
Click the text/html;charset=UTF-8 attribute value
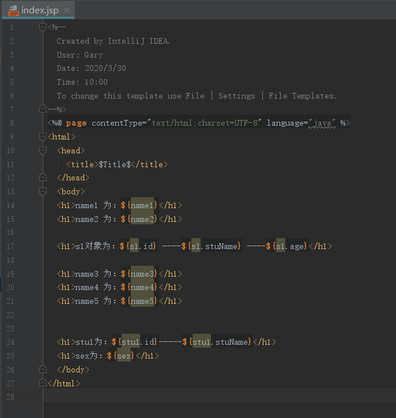(x=205, y=123)
